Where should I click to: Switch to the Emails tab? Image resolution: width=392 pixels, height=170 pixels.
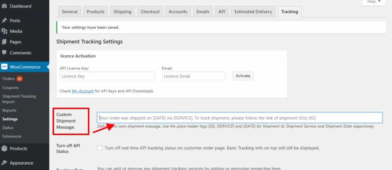point(203,11)
